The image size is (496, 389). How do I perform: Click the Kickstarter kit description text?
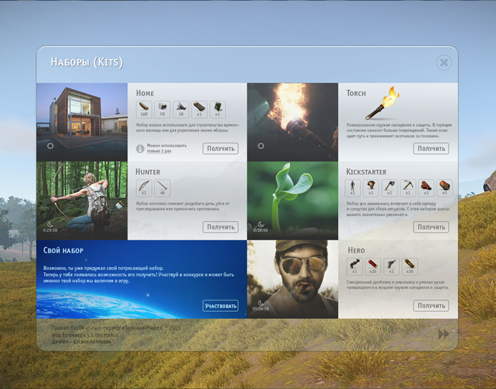click(x=398, y=209)
